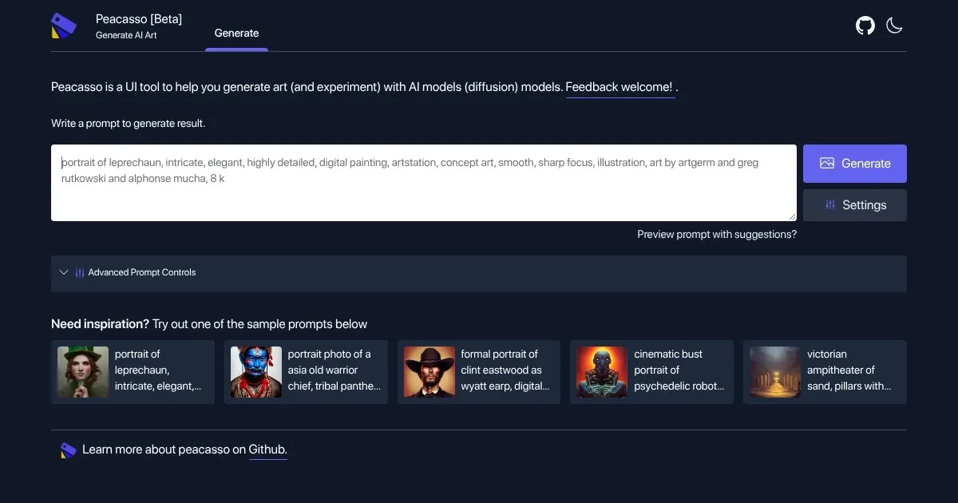Viewport: 958px width, 503px height.
Task: Click the 'Generate AI Art' subtitle
Action: [x=126, y=35]
